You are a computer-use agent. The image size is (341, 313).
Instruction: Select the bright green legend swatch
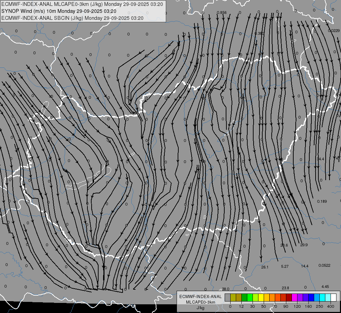point(250,297)
